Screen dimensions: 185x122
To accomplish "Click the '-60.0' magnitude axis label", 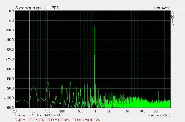I will (x=10, y=49).
